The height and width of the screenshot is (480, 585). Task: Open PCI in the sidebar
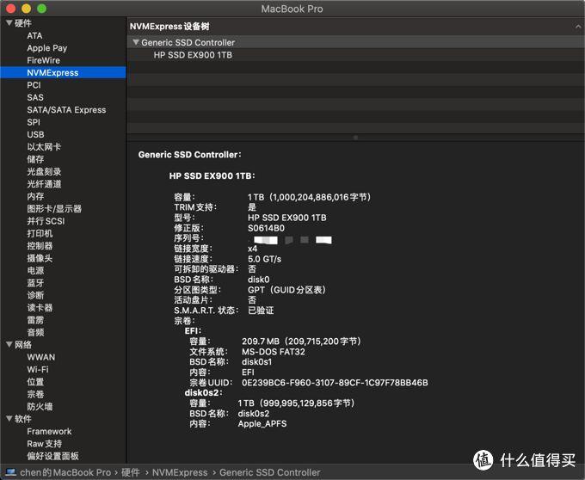pyautogui.click(x=34, y=85)
